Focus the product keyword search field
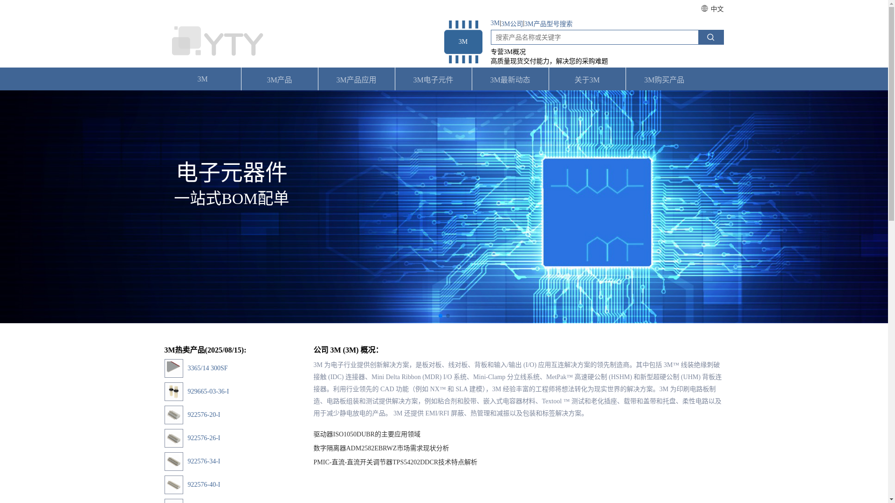 tap(594, 37)
